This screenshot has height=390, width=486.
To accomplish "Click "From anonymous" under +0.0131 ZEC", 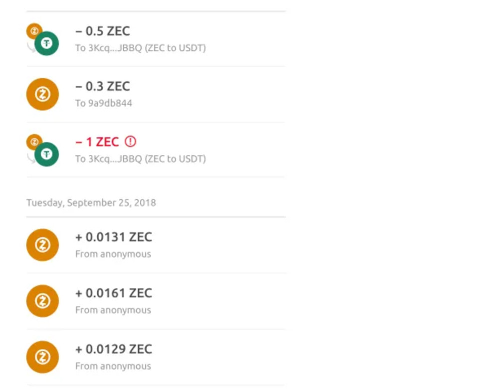I will click(113, 254).
